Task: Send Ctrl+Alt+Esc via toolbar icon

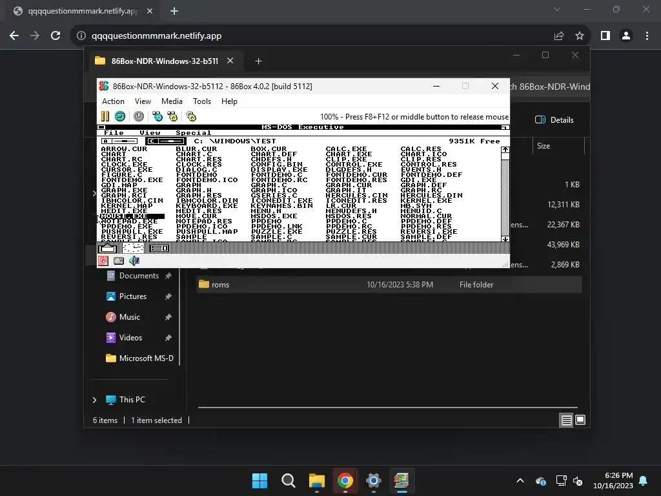Action: click(x=172, y=116)
